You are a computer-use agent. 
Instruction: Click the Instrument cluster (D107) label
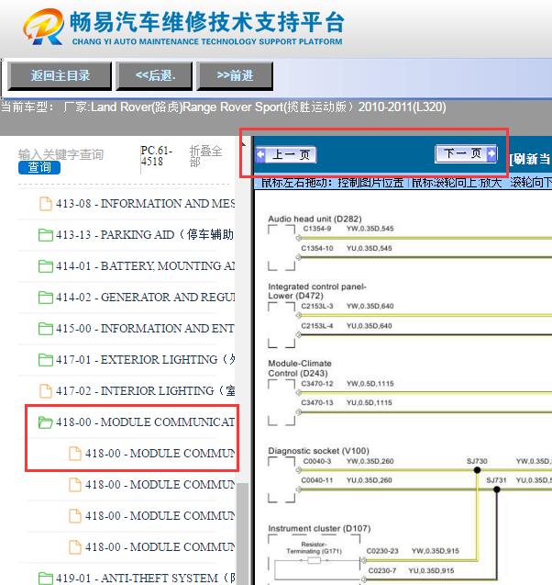point(319,528)
